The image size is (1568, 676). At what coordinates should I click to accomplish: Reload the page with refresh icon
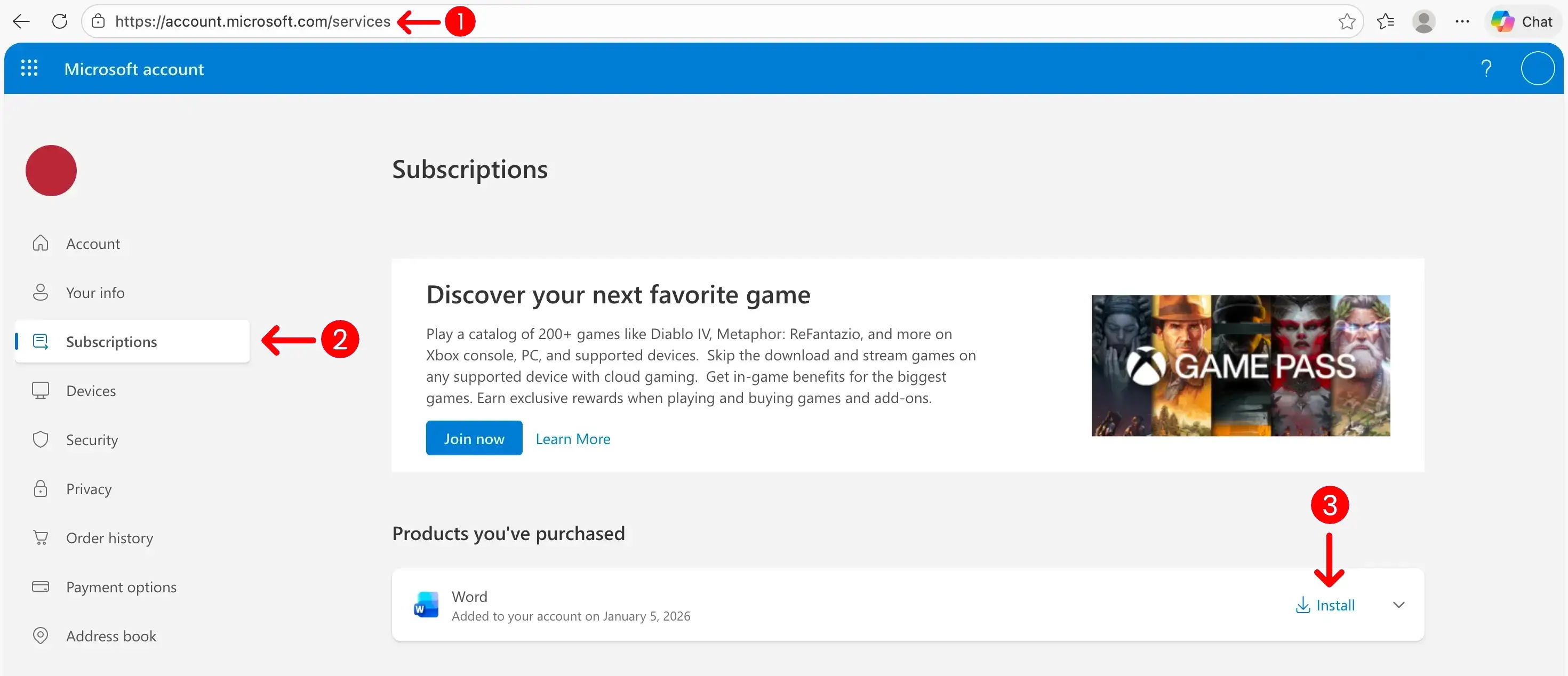tap(60, 22)
